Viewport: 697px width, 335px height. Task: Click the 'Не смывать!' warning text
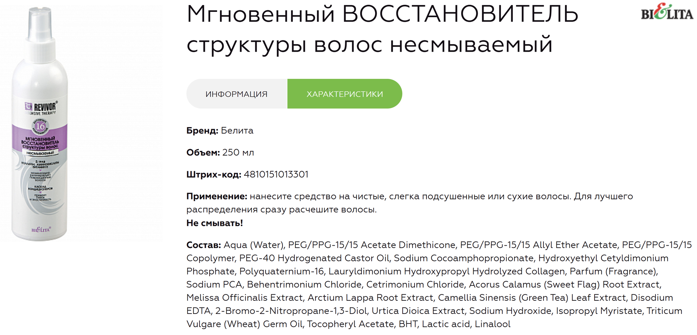click(215, 223)
